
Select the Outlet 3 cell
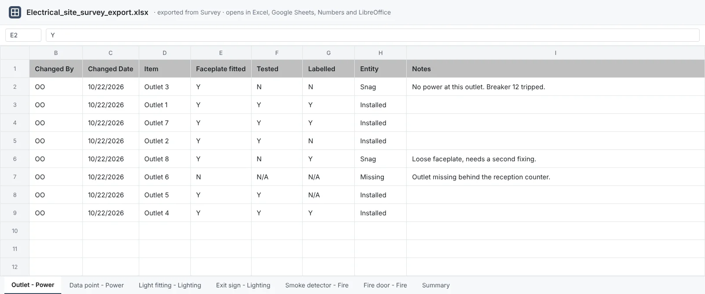[x=165, y=87]
